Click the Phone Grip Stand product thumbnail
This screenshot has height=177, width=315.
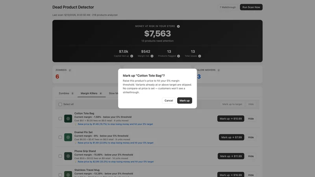coord(68,156)
